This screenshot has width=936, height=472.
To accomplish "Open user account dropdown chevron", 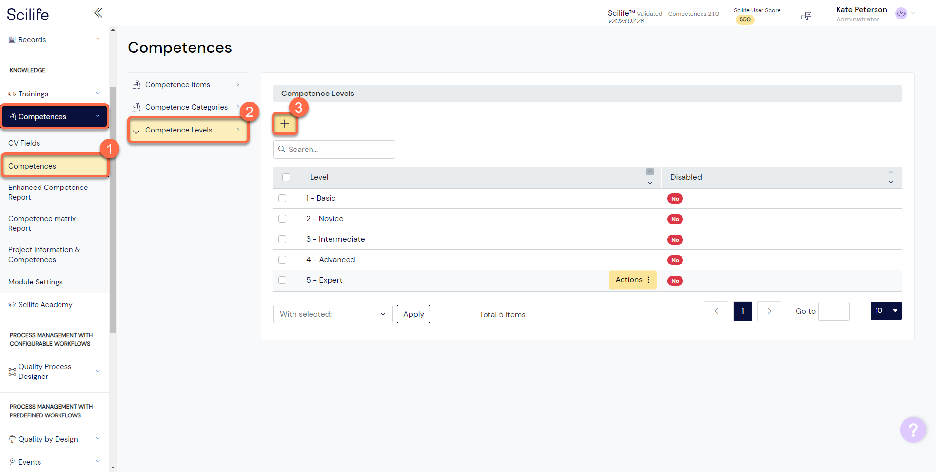I will [x=913, y=13].
